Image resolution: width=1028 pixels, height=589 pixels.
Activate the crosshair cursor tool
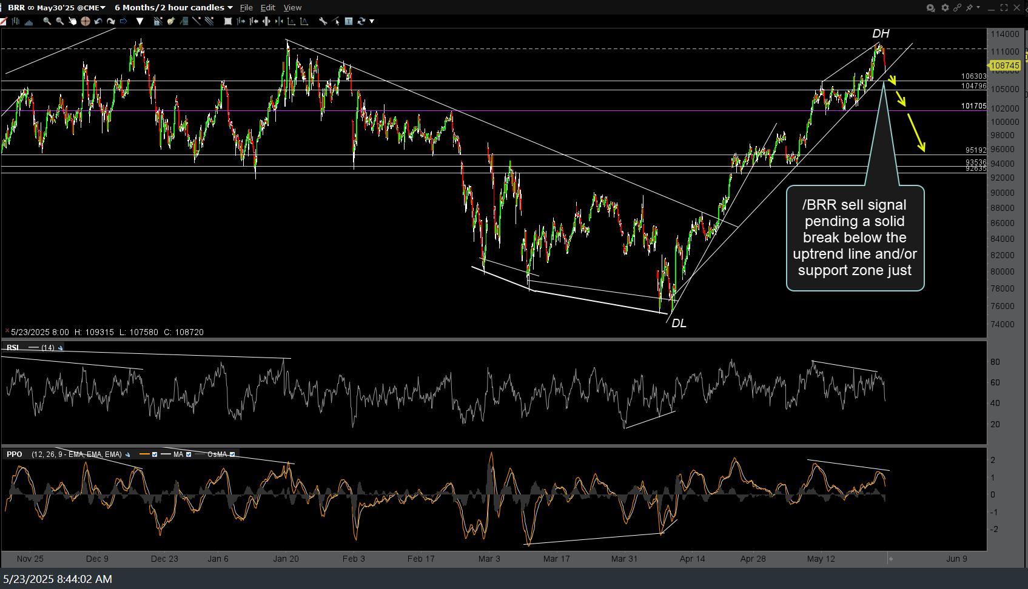click(x=85, y=21)
